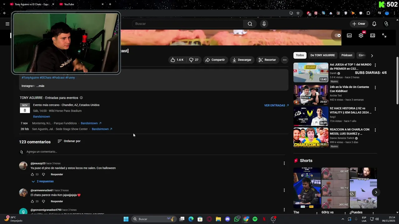Open the browser extensions puzzle icon
This screenshot has height=224, width=399.
[368, 13]
